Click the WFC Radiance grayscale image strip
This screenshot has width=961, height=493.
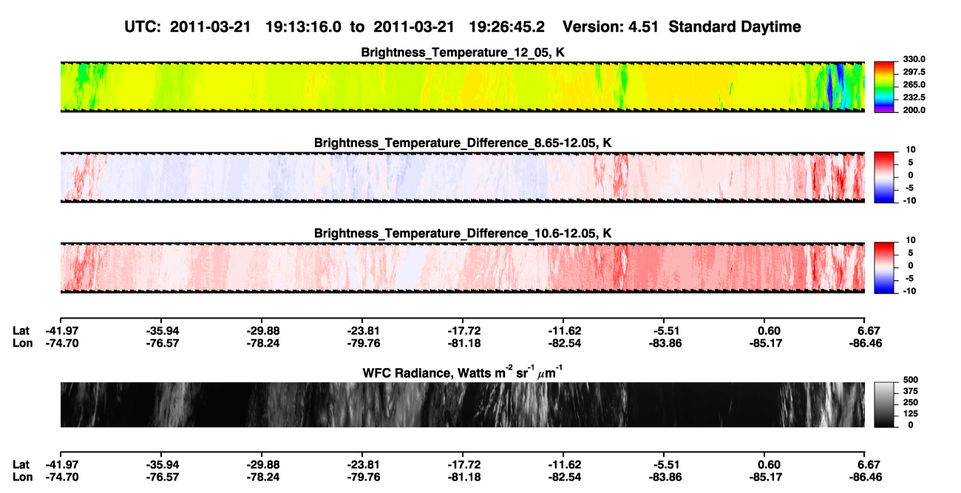pos(462,405)
